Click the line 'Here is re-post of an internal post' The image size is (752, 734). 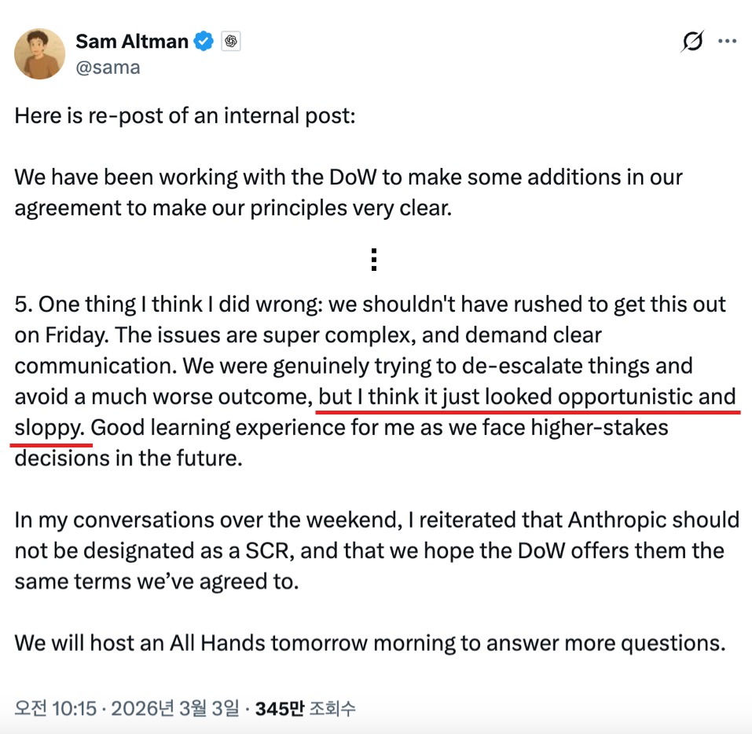(185, 116)
